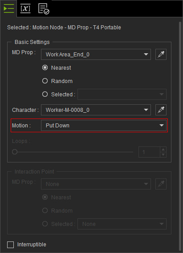Open the Put Down Motion dropdown

click(104, 125)
